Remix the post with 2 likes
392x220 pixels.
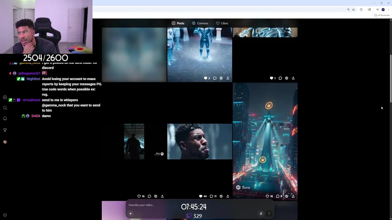click(x=221, y=78)
